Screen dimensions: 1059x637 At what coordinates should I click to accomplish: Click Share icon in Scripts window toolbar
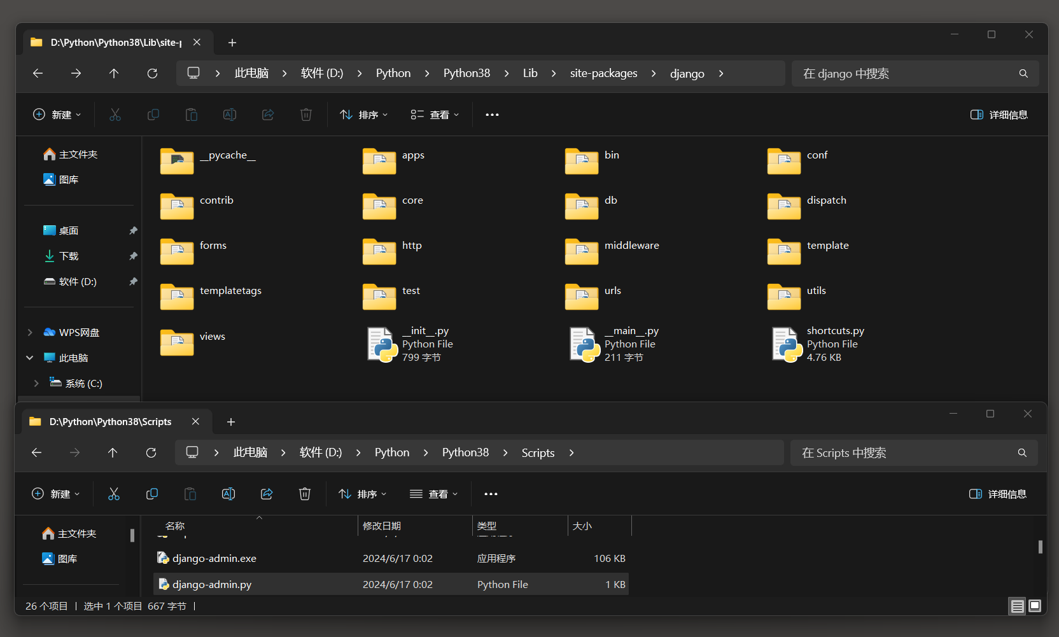pos(267,494)
